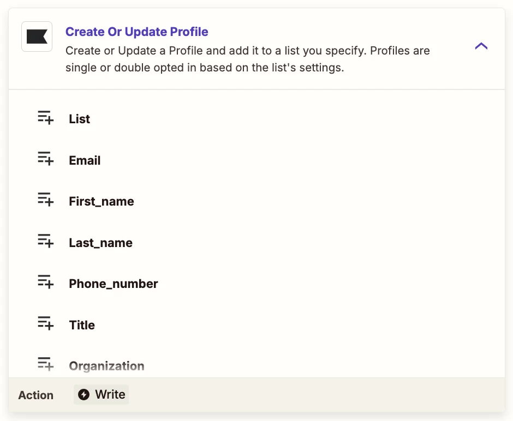
Task: Click the add-field icon beside Title
Action: pos(45,323)
